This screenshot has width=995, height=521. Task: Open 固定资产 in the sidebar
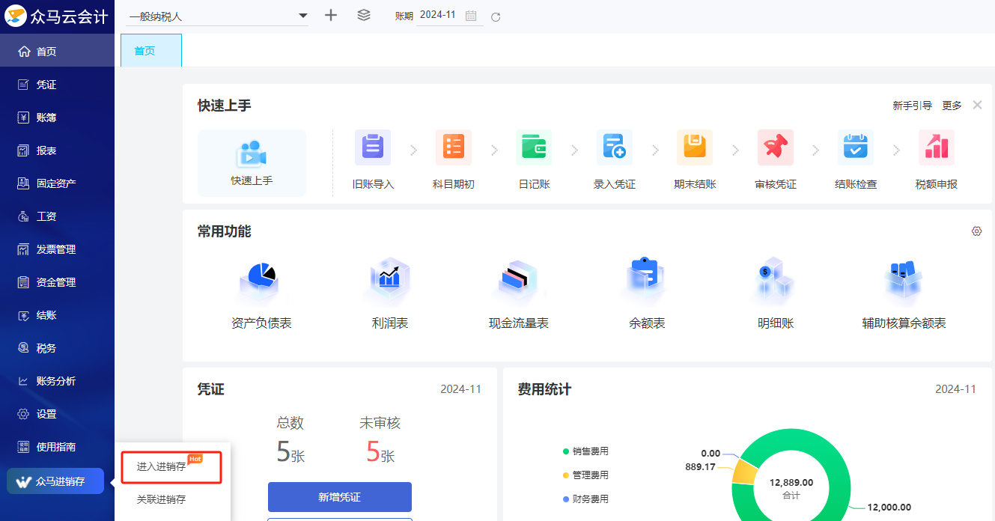(x=57, y=183)
